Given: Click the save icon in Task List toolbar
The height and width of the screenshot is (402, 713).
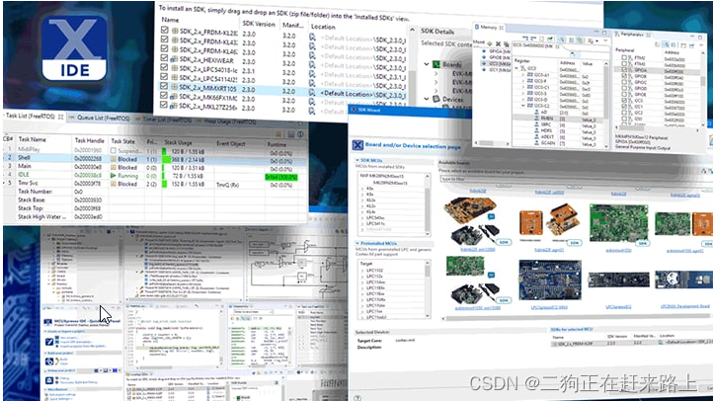Looking at the screenshot, I should [291, 134].
